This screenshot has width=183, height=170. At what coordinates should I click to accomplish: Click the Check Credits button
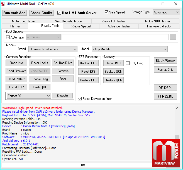[42, 13]
